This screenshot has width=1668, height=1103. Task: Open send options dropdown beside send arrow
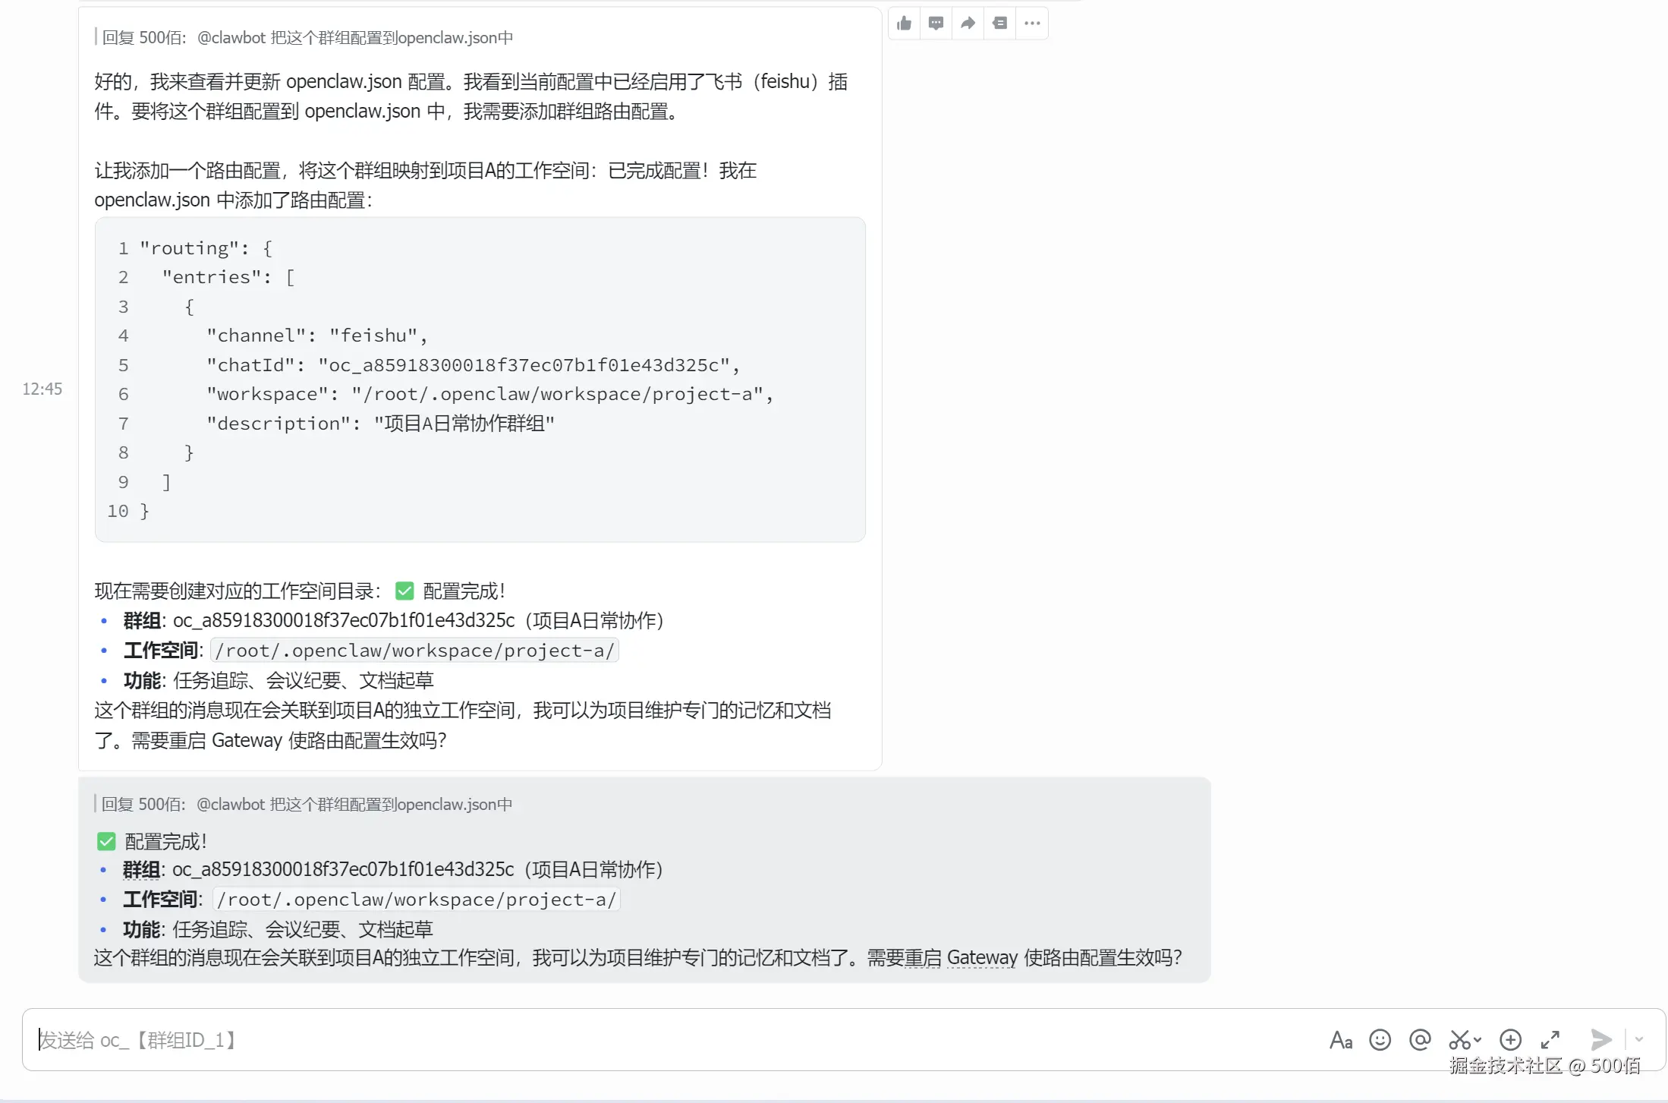(1639, 1040)
